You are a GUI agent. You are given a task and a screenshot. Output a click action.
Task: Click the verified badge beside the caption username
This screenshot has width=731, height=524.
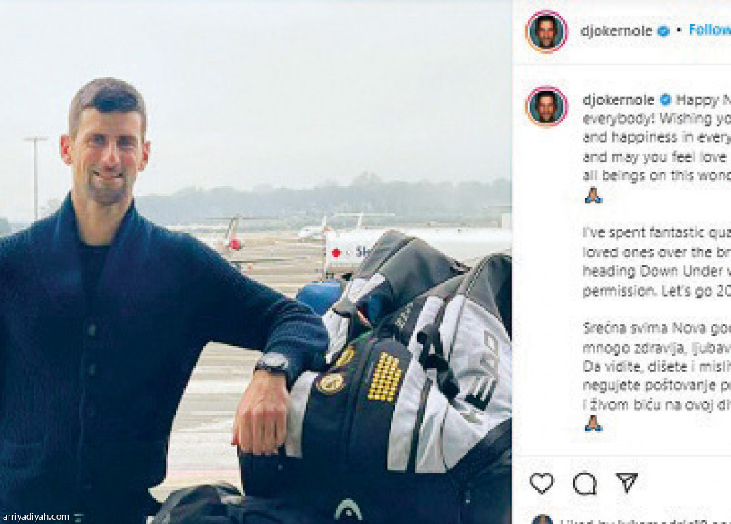point(666,99)
